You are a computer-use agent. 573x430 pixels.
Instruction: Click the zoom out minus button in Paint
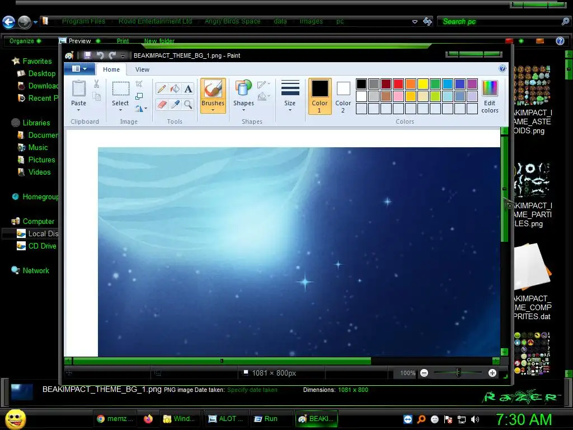coord(424,373)
